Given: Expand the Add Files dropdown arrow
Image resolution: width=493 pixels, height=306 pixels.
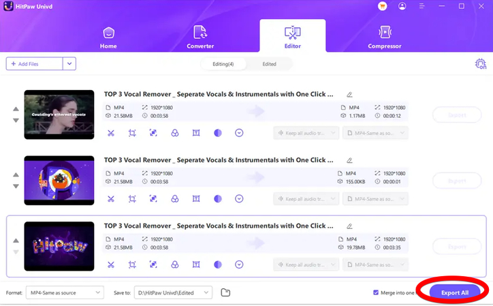Looking at the screenshot, I should (x=69, y=63).
